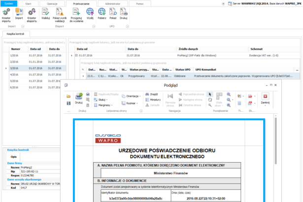Open the System tab
The image size is (303, 202).
[x=9, y=3]
